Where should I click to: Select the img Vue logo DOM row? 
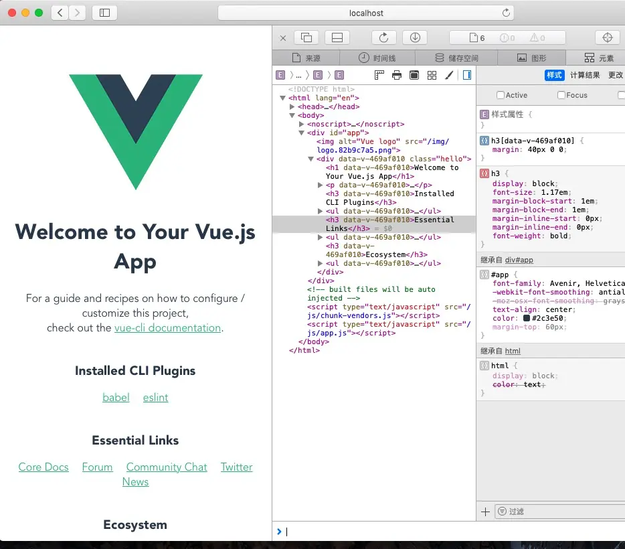click(374, 146)
